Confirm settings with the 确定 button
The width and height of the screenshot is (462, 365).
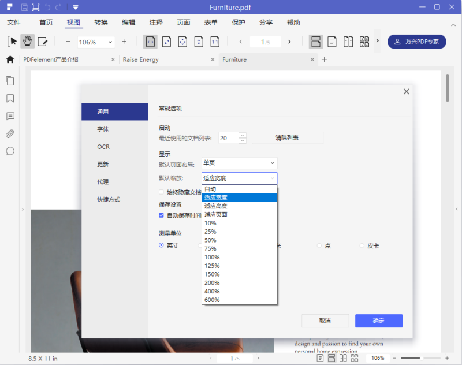pos(378,321)
